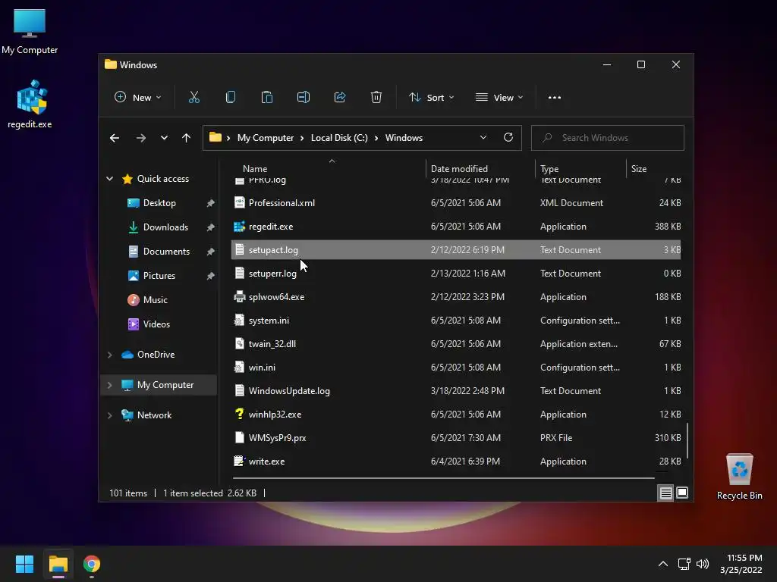The width and height of the screenshot is (777, 582).
Task: Click File Explorer on the taskbar
Action: [x=58, y=564]
